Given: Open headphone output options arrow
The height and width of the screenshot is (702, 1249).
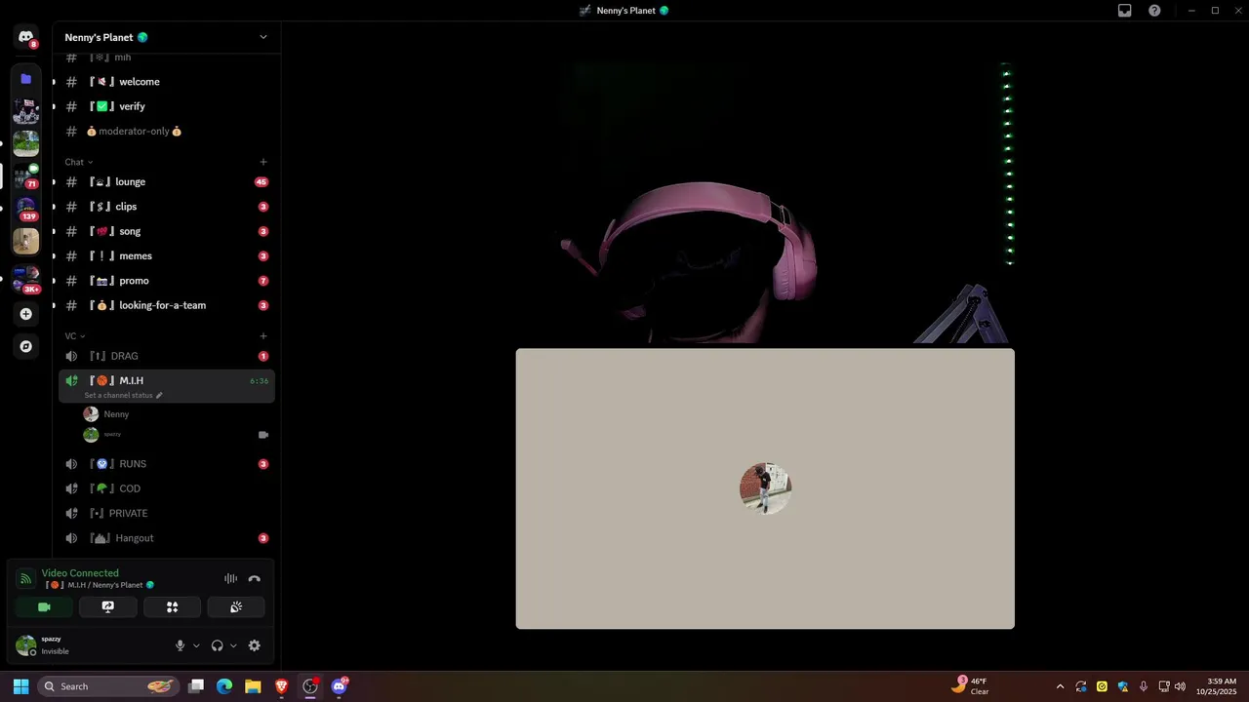Looking at the screenshot, I should pos(233,645).
